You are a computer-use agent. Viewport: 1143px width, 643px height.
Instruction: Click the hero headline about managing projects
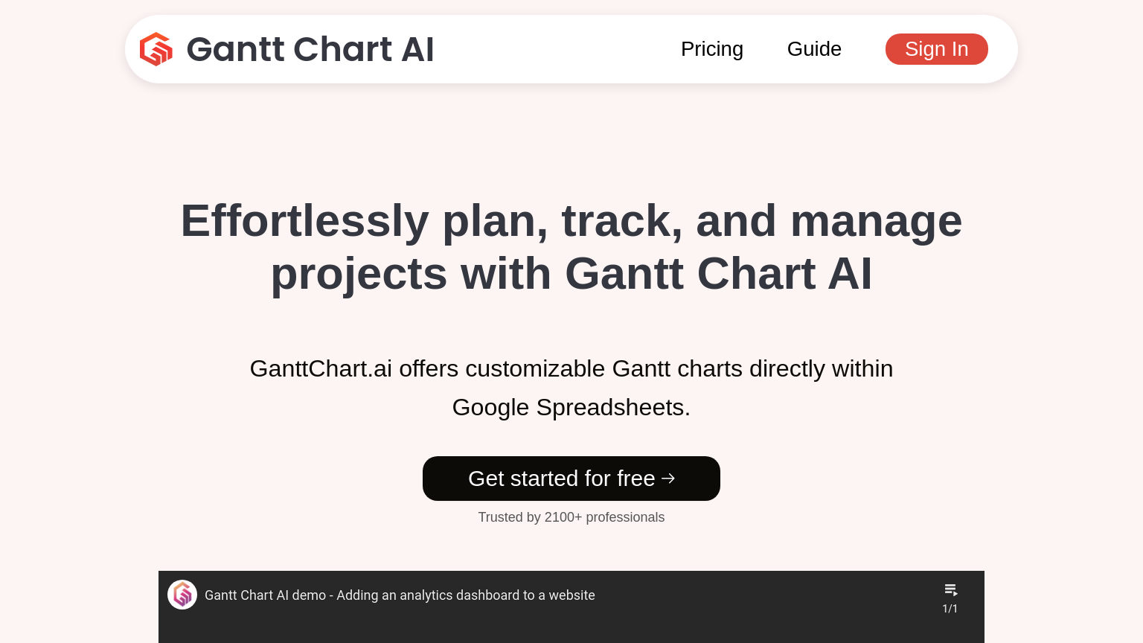pyautogui.click(x=571, y=247)
